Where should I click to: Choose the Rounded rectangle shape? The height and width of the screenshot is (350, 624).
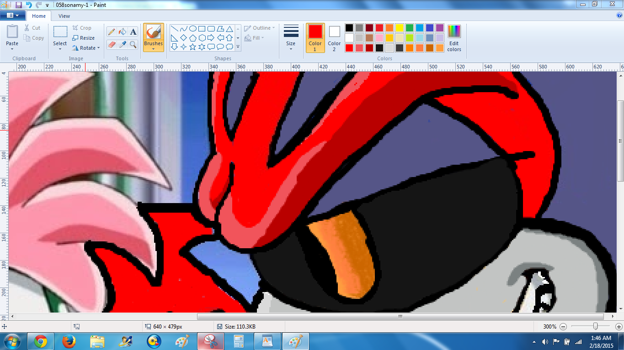tap(211, 28)
